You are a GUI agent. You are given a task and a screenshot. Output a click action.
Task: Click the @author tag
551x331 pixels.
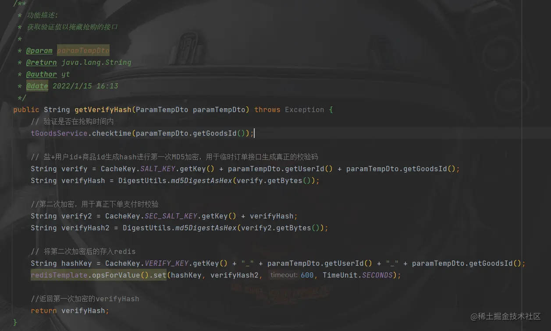click(x=41, y=74)
